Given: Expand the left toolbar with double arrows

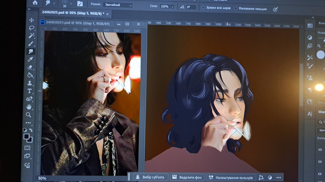Looking at the screenshot, I should tap(29, 9).
